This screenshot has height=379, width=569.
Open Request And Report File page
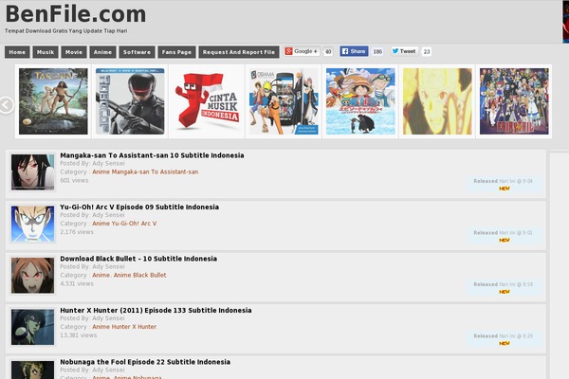pos(239,52)
